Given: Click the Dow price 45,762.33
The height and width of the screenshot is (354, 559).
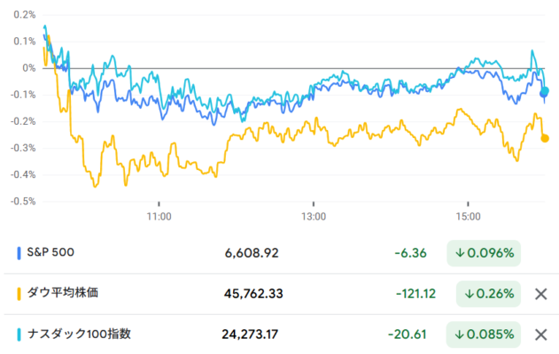Looking at the screenshot, I should pyautogui.click(x=253, y=294).
